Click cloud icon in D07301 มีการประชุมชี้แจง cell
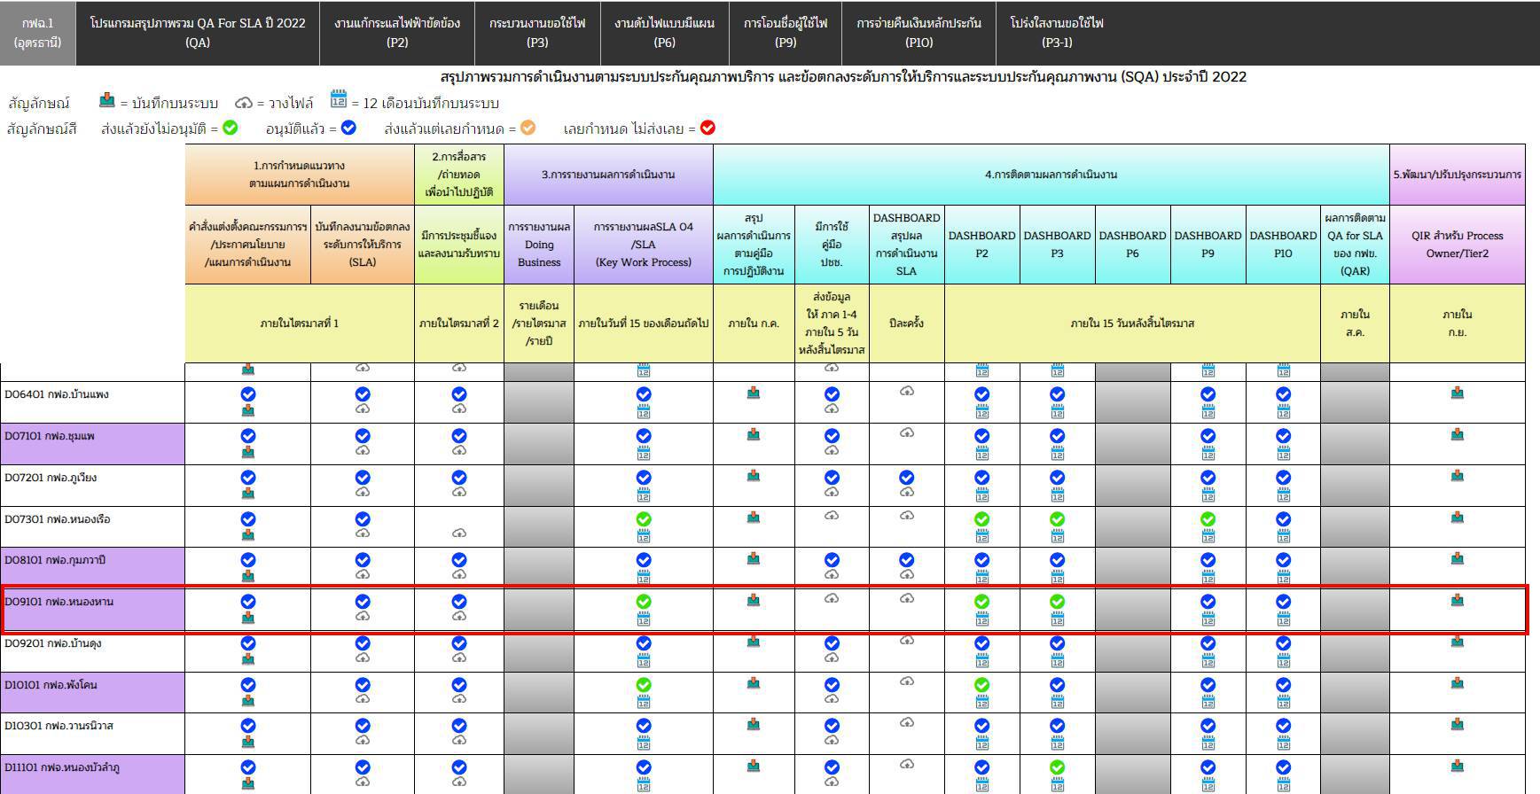1540x794 pixels. tap(459, 533)
